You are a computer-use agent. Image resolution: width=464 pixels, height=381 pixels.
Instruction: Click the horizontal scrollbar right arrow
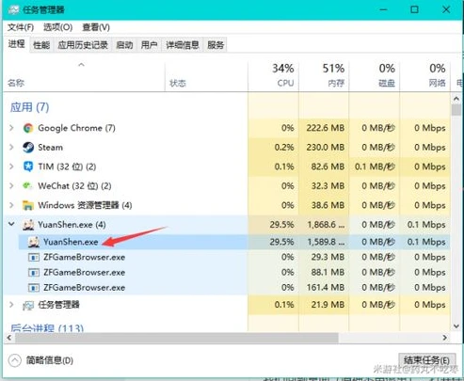(x=444, y=338)
